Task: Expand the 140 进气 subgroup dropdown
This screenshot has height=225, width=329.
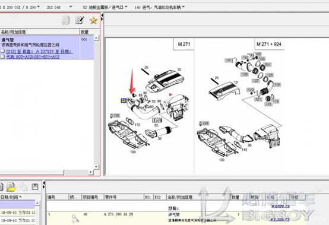Action: pyautogui.click(x=184, y=7)
